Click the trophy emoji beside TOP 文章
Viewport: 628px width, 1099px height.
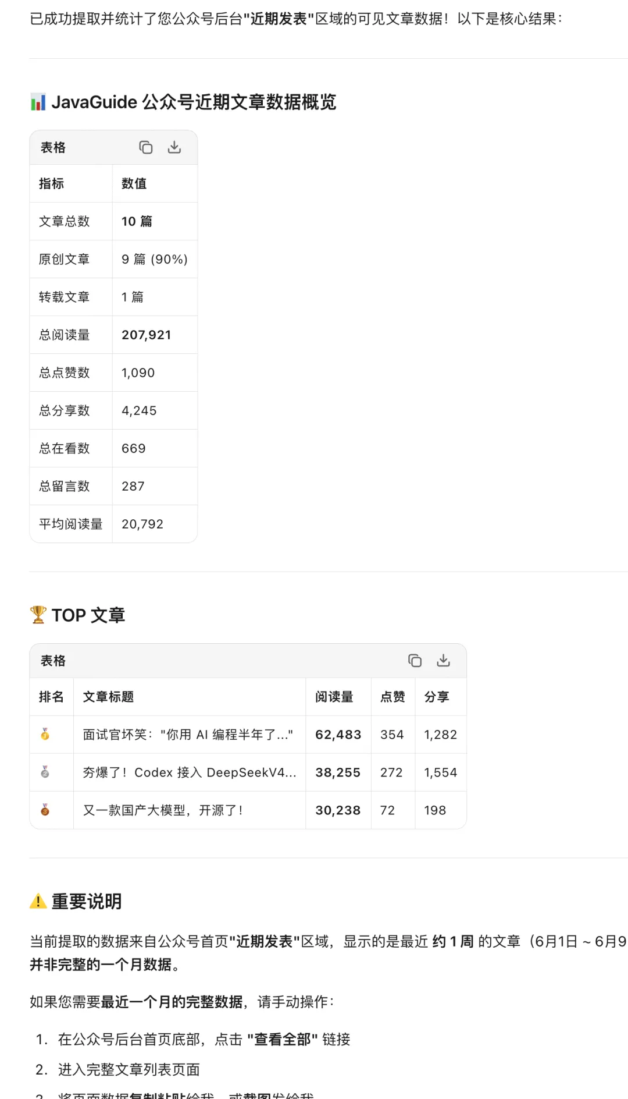[38, 615]
